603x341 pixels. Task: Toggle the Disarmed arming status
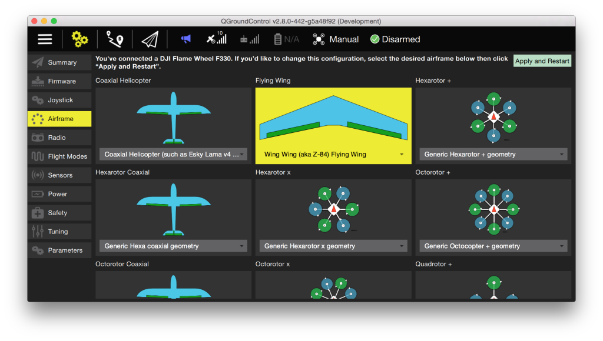[x=395, y=39]
